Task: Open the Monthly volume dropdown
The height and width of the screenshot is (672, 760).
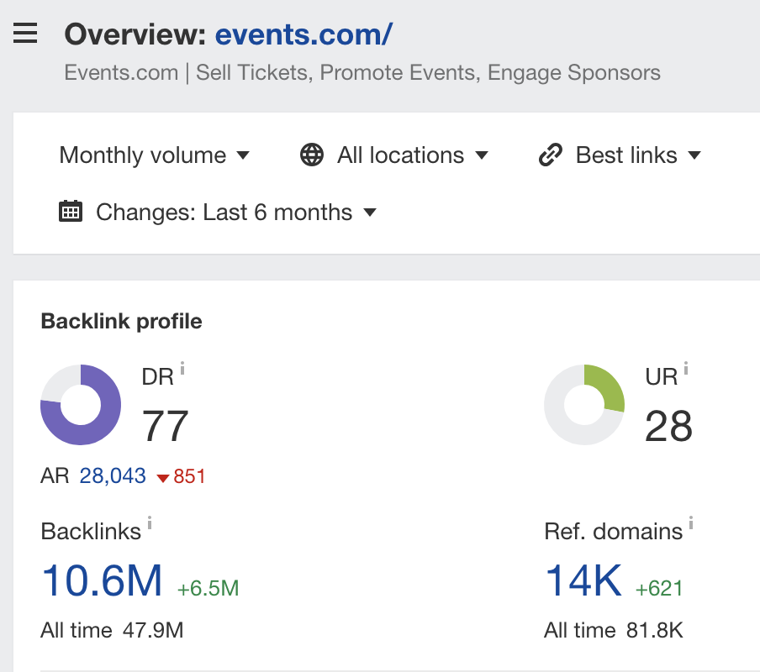Action: point(154,155)
